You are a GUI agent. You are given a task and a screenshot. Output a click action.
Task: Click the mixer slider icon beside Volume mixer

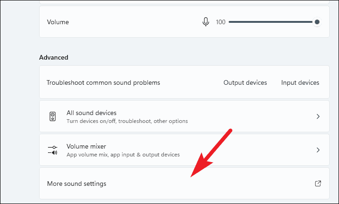click(53, 150)
